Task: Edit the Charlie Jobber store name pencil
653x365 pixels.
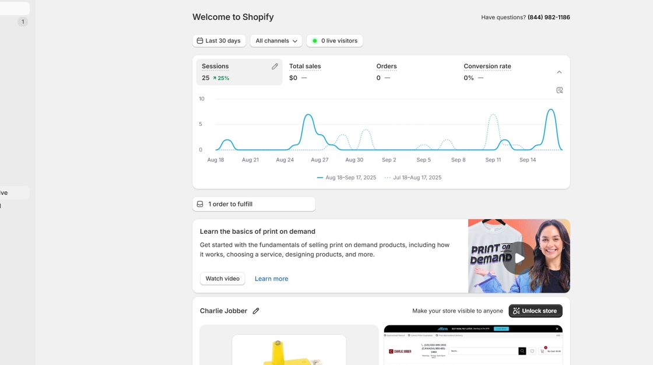Action: coord(256,311)
